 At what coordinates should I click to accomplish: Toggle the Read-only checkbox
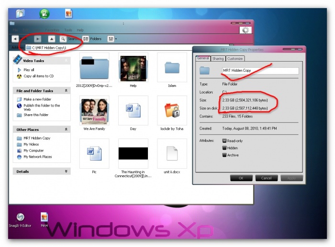point(224,141)
